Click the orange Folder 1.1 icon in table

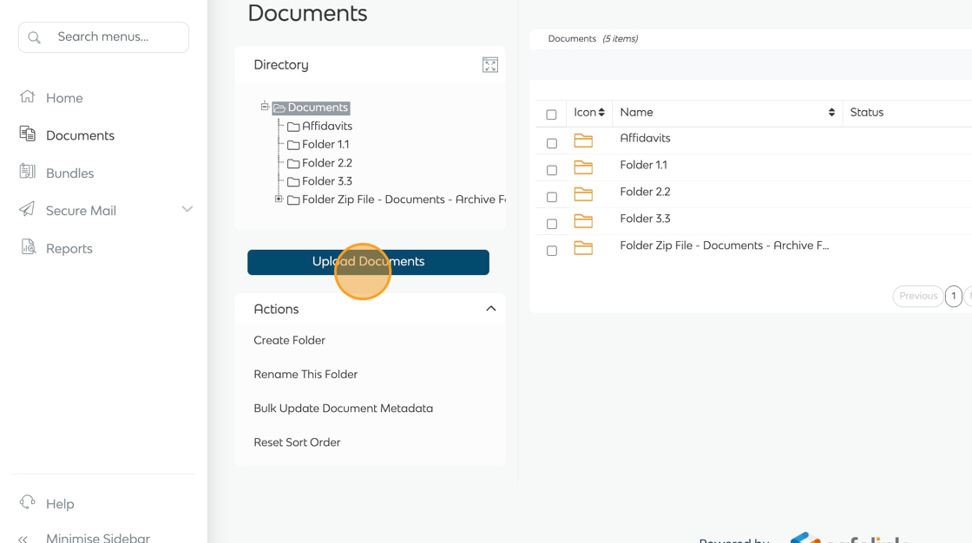pos(583,167)
